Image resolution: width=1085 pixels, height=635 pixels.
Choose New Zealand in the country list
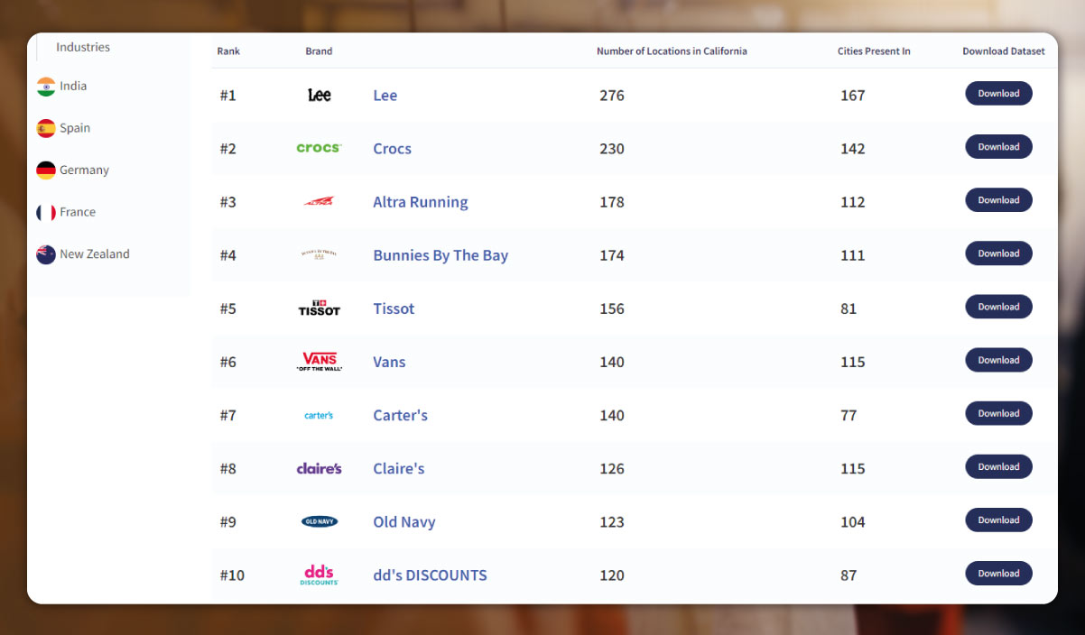[95, 254]
